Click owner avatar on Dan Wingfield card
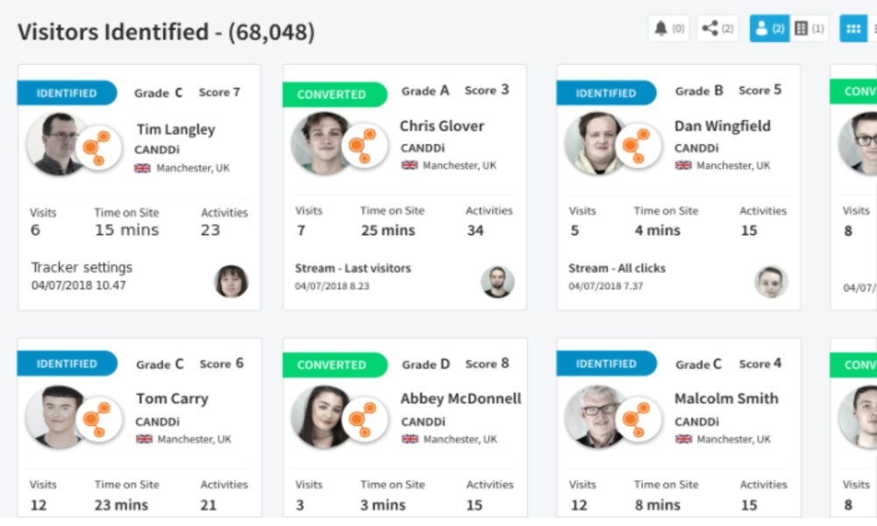Image resolution: width=877 pixels, height=526 pixels. point(771,281)
